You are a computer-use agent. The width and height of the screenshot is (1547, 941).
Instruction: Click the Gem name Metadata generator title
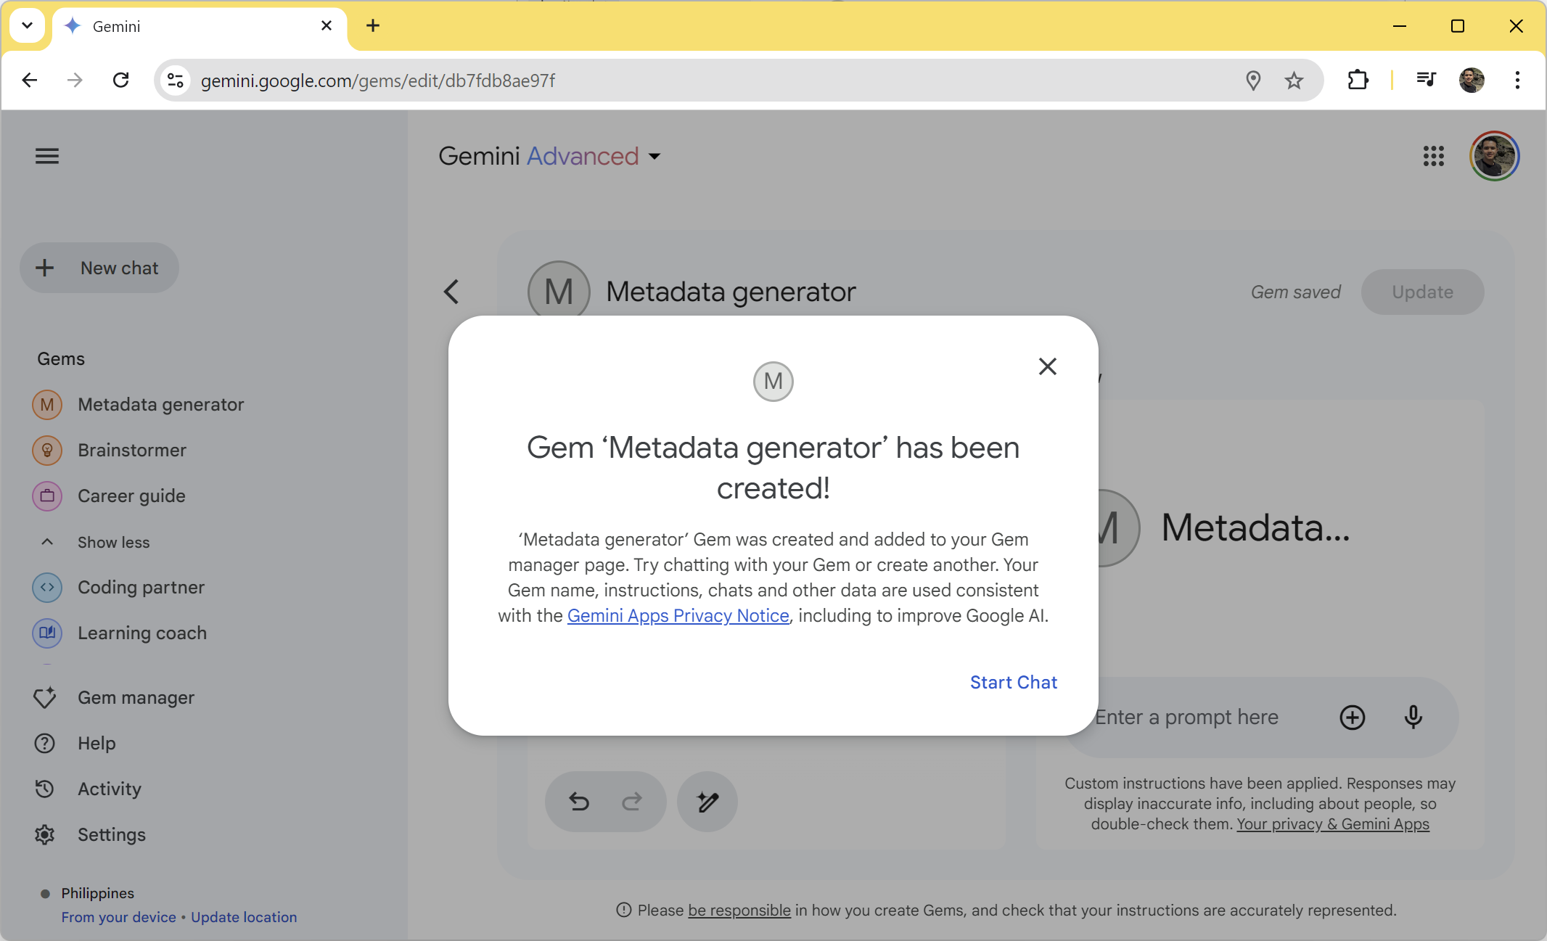click(731, 292)
